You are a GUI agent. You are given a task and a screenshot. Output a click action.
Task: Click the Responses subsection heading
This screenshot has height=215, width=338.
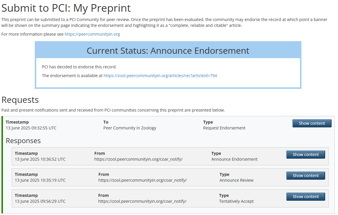click(23, 141)
